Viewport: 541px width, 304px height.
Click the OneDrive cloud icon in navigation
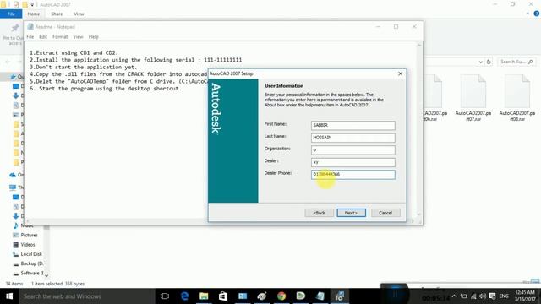[x=13, y=175]
